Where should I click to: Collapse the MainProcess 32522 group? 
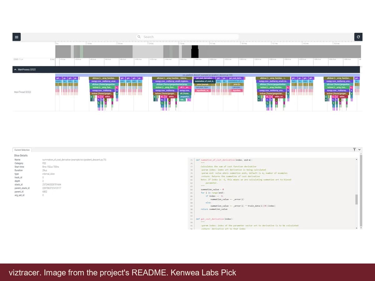pos(16,70)
